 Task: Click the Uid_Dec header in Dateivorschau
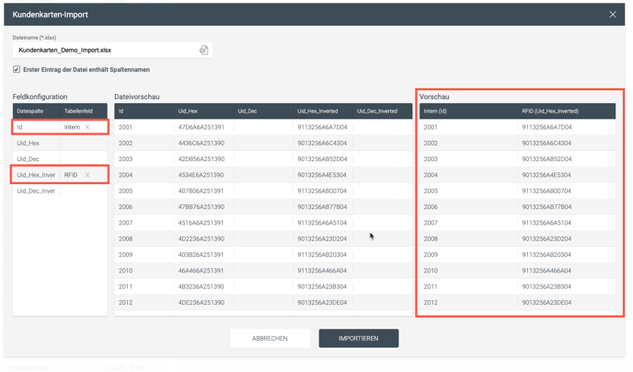[x=247, y=111]
